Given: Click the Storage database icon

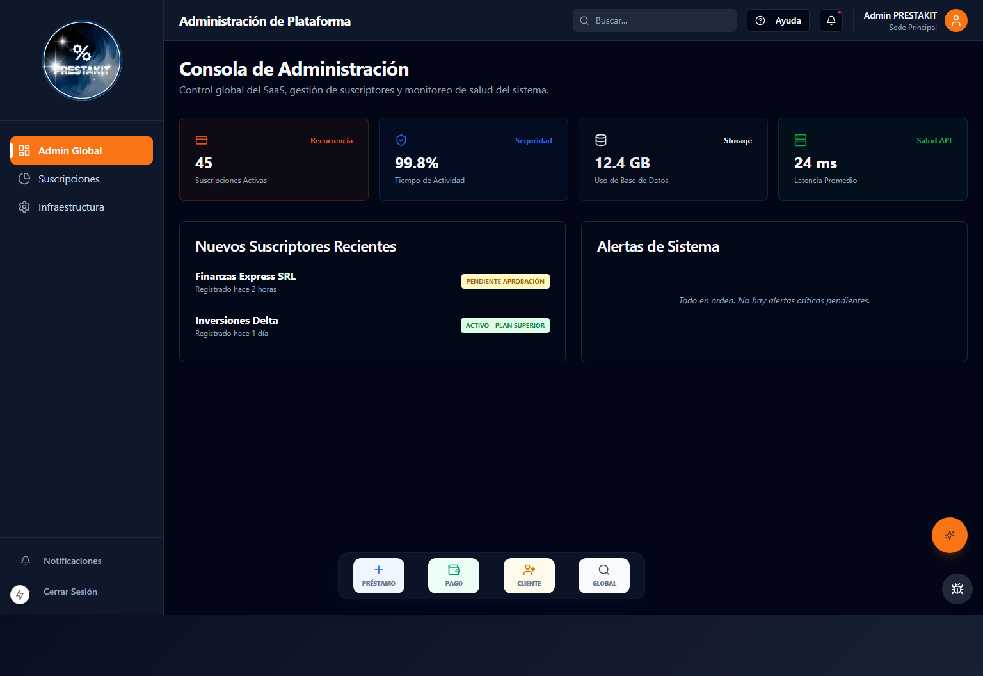Looking at the screenshot, I should tap(601, 140).
